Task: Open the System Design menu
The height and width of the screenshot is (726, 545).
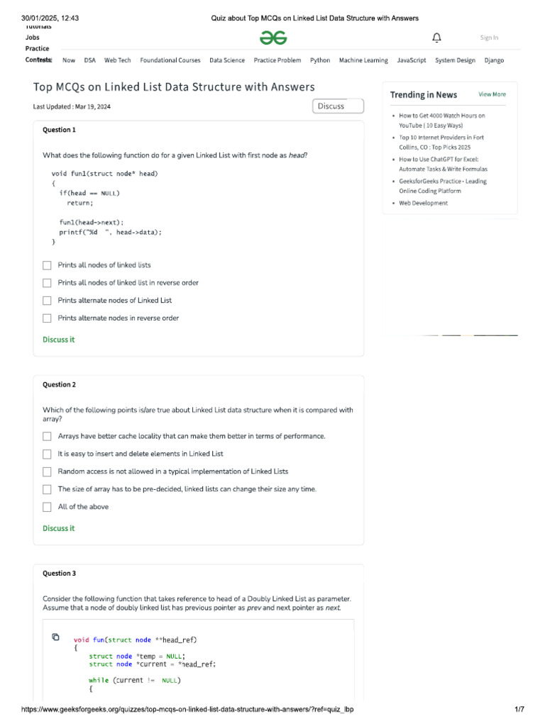Action: point(455,60)
